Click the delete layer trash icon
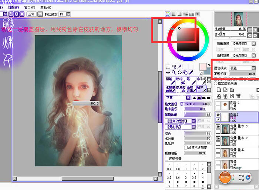Screen dimensions: 259x190 [x=238, y=96]
